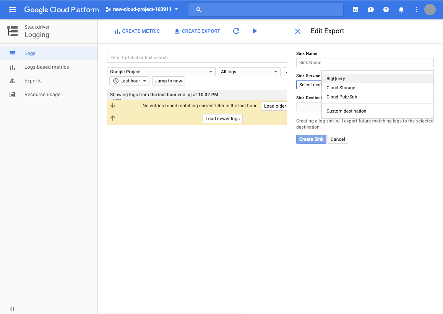
Task: Click CREATE METRIC button
Action: [137, 31]
